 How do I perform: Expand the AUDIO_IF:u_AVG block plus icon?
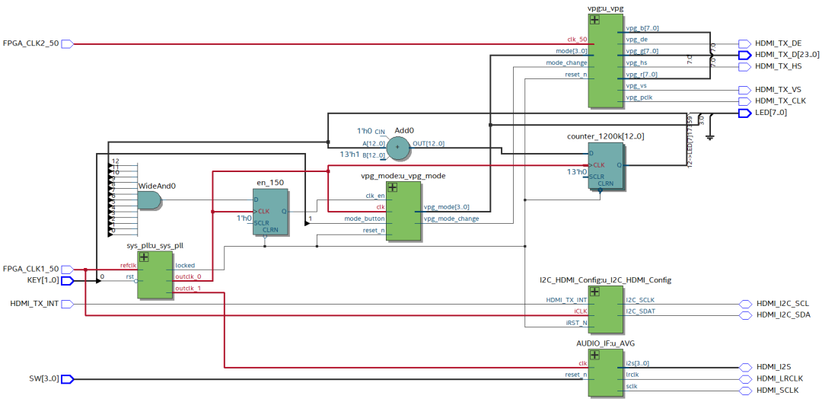tap(594, 355)
